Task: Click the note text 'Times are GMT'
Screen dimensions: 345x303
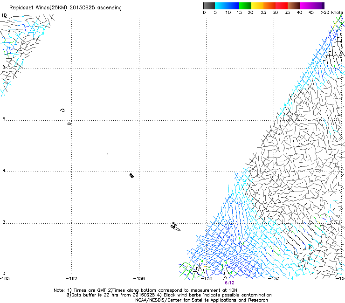Action: click(x=90, y=290)
